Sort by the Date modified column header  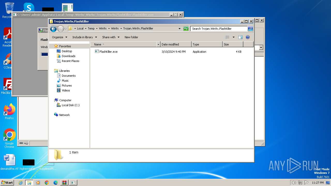click(176, 44)
